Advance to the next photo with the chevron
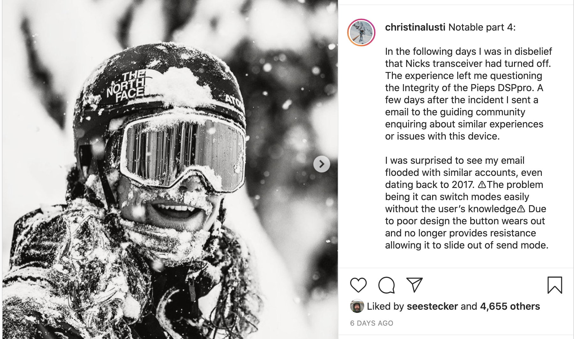The height and width of the screenshot is (339, 574). 321,164
